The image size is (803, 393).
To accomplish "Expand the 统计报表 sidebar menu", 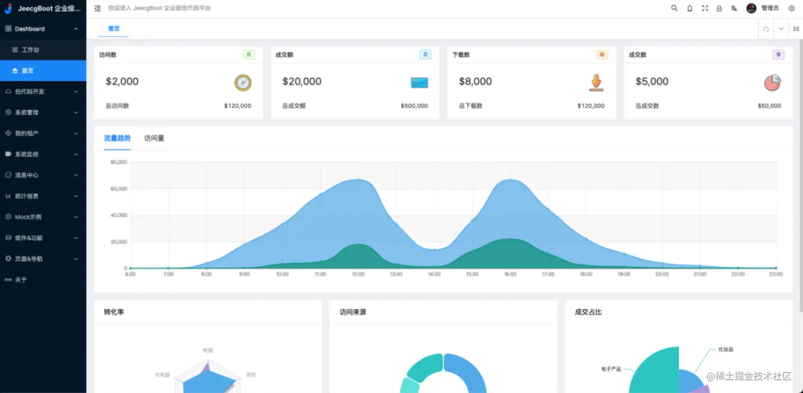I will (x=43, y=196).
